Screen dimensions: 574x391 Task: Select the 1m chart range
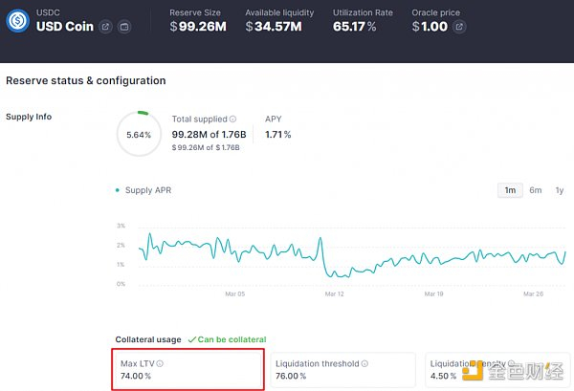pos(510,190)
